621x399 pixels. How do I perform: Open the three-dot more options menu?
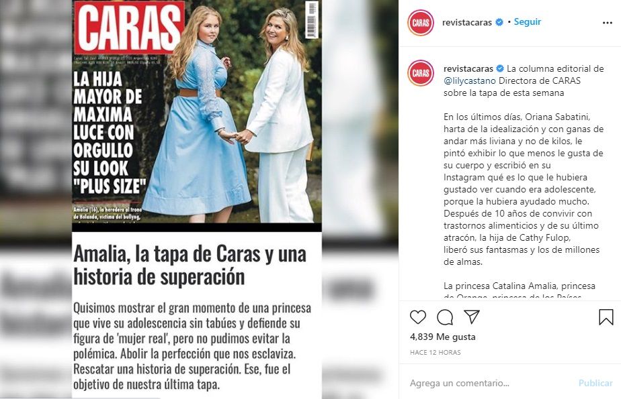(607, 23)
